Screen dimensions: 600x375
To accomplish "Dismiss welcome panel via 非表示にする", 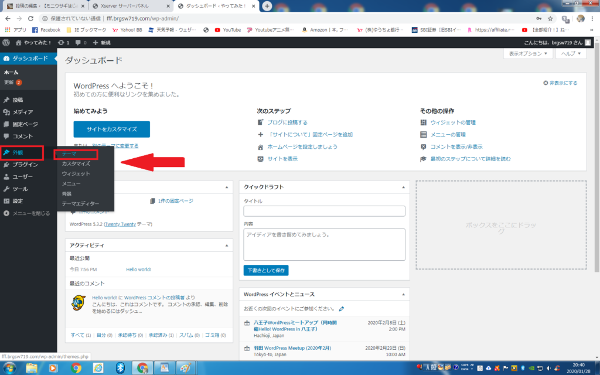I will pyautogui.click(x=560, y=83).
